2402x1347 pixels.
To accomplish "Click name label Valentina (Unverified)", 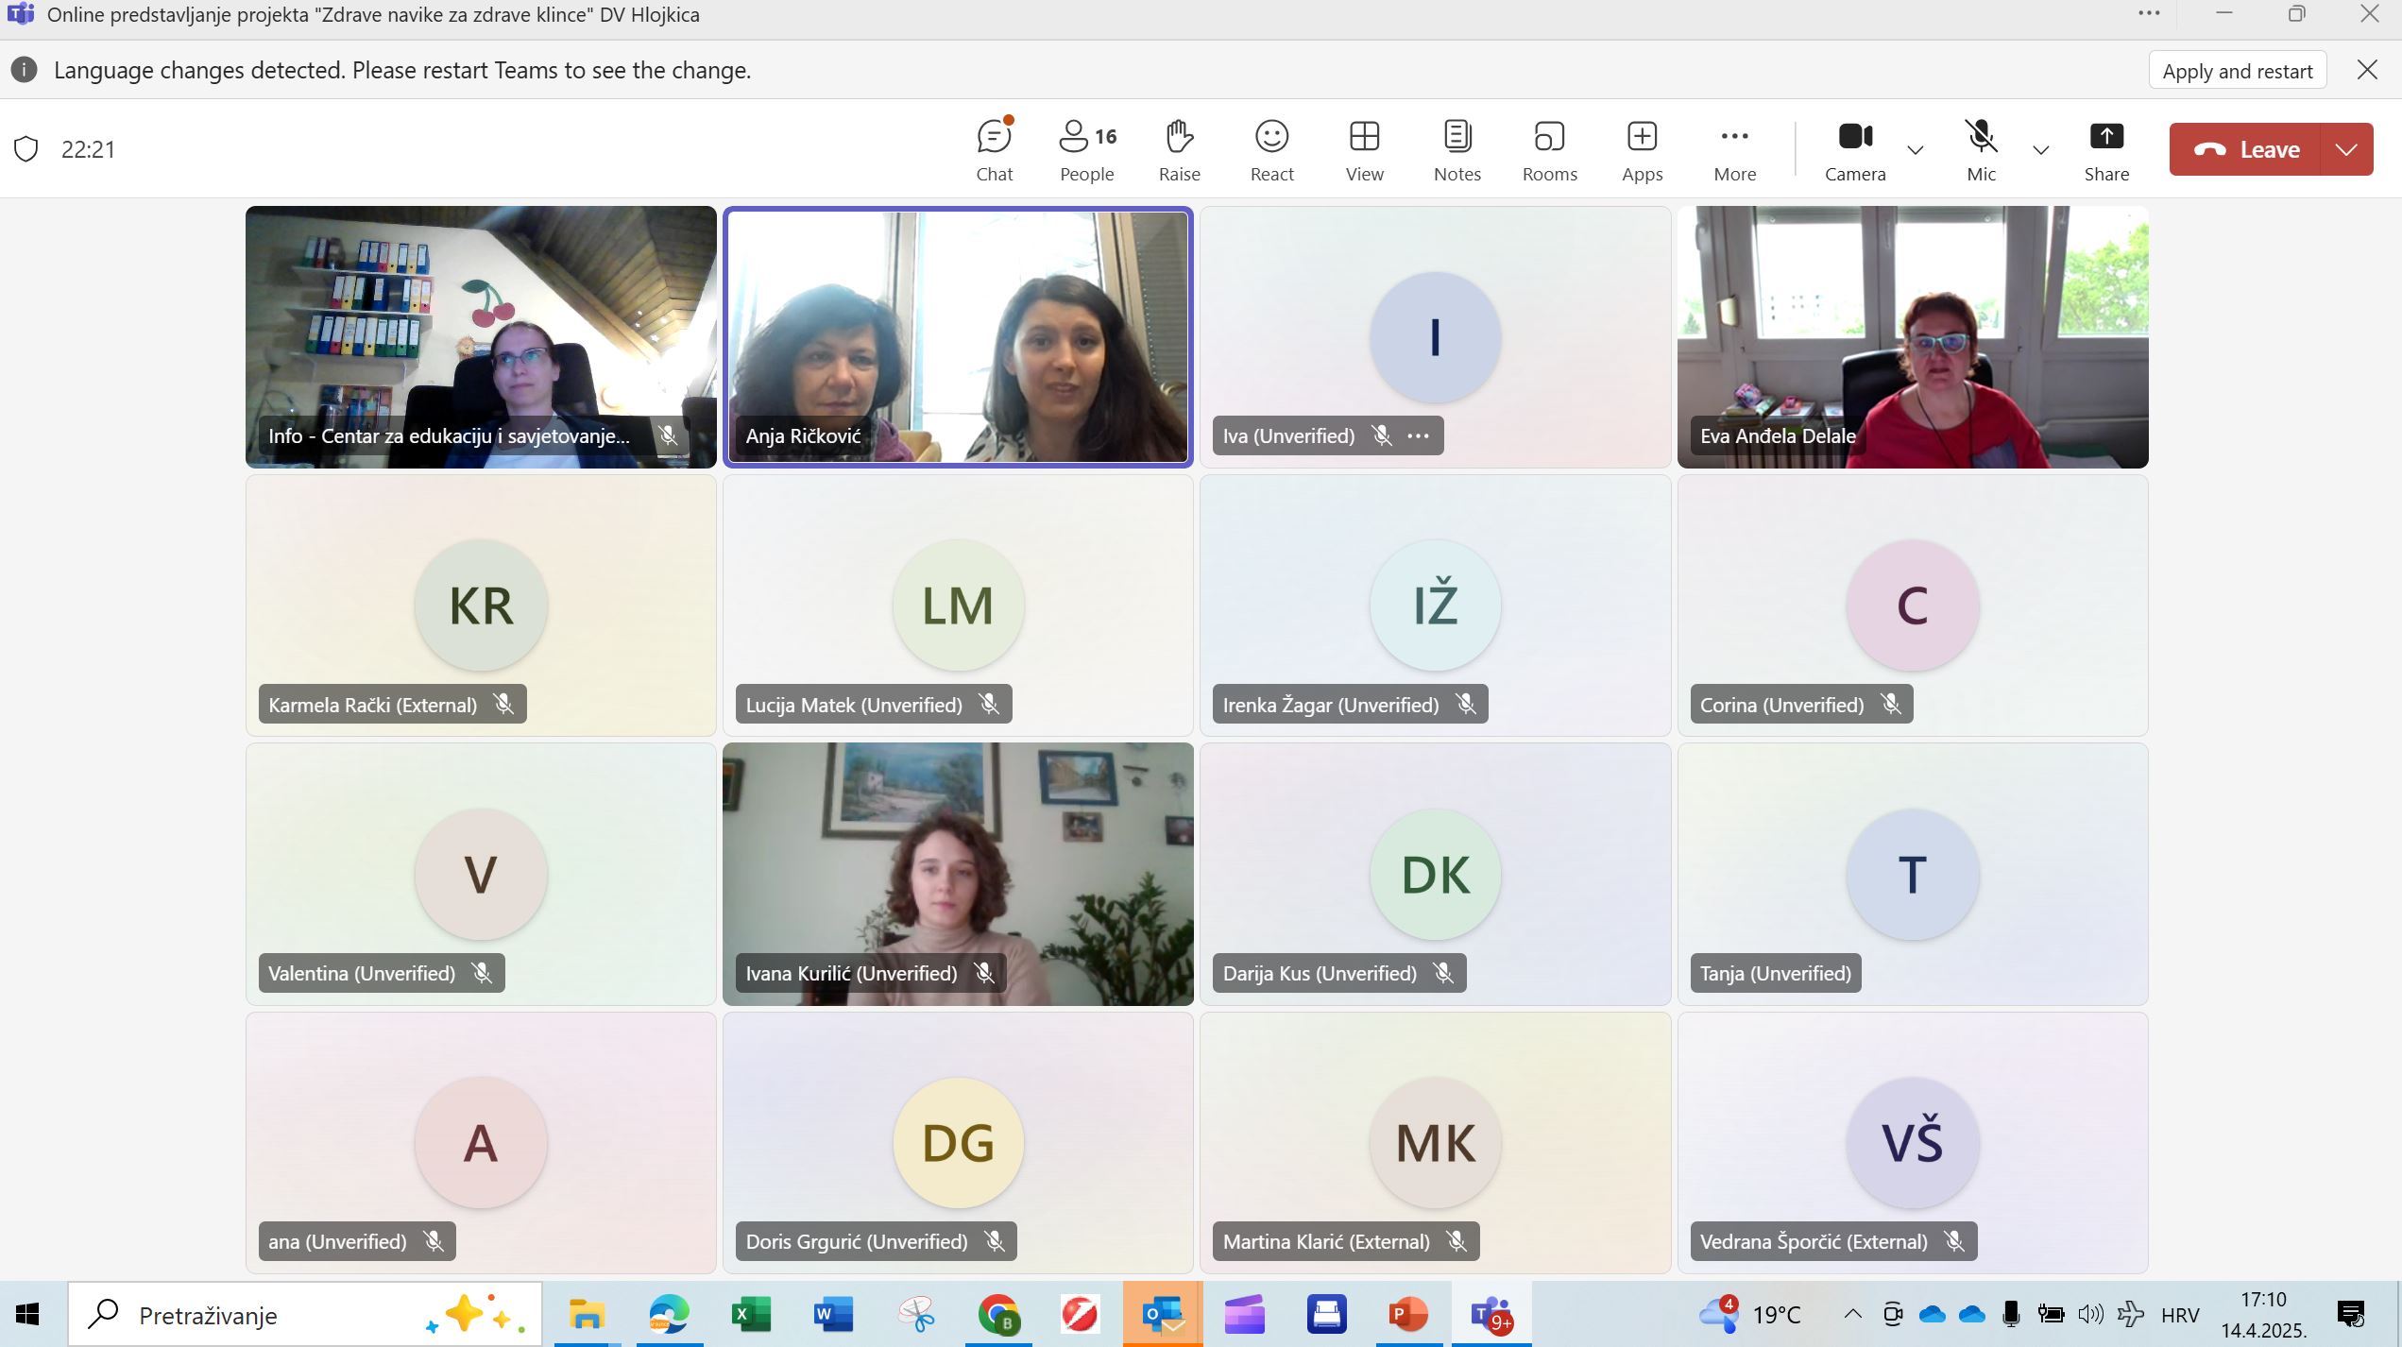I will pos(362,973).
